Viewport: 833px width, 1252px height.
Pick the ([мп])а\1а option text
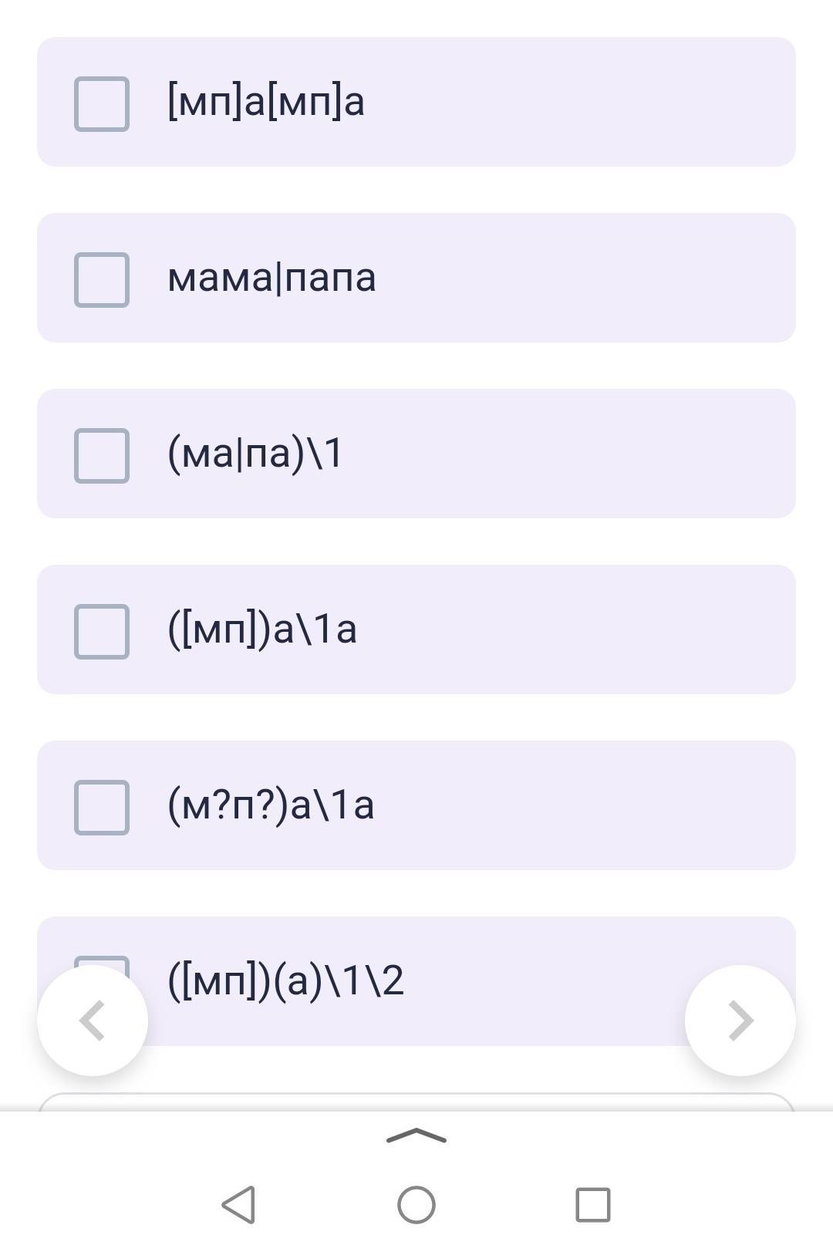coord(262,629)
